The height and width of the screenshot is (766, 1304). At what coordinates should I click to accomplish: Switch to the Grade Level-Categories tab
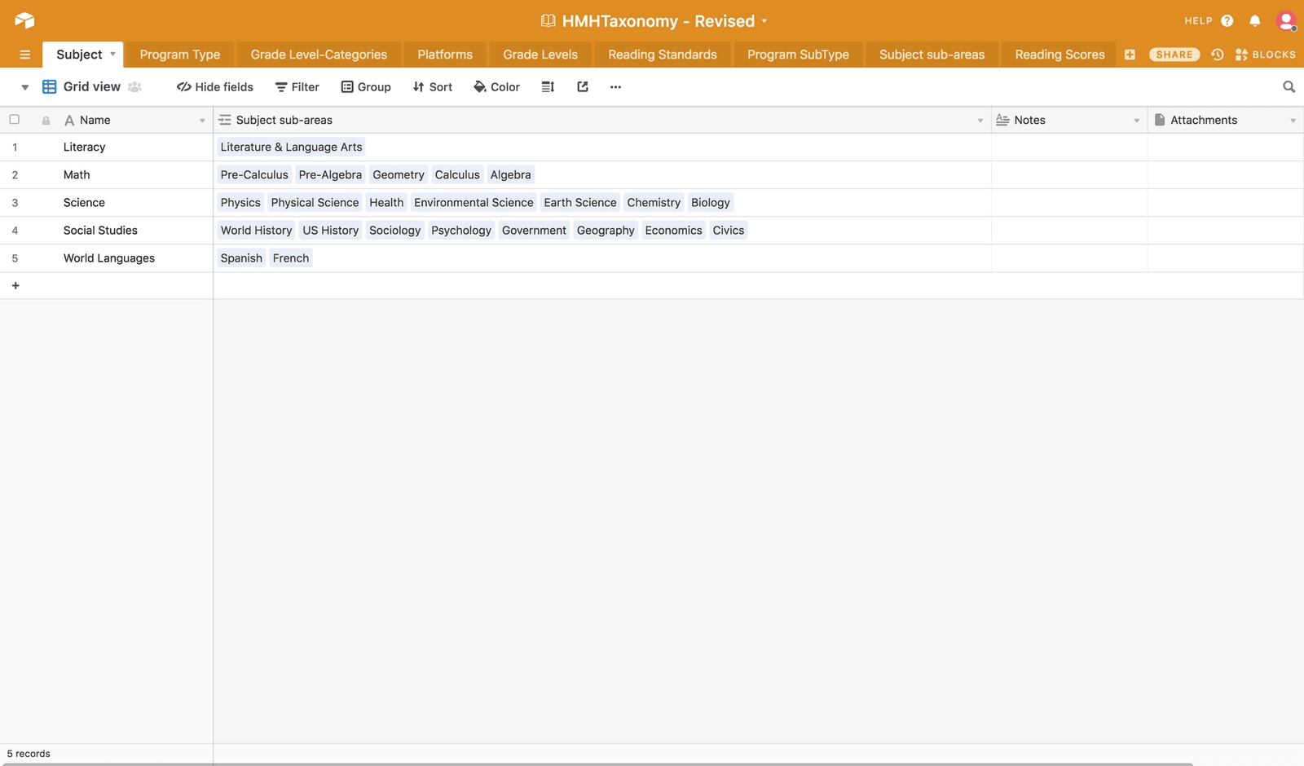pos(319,55)
